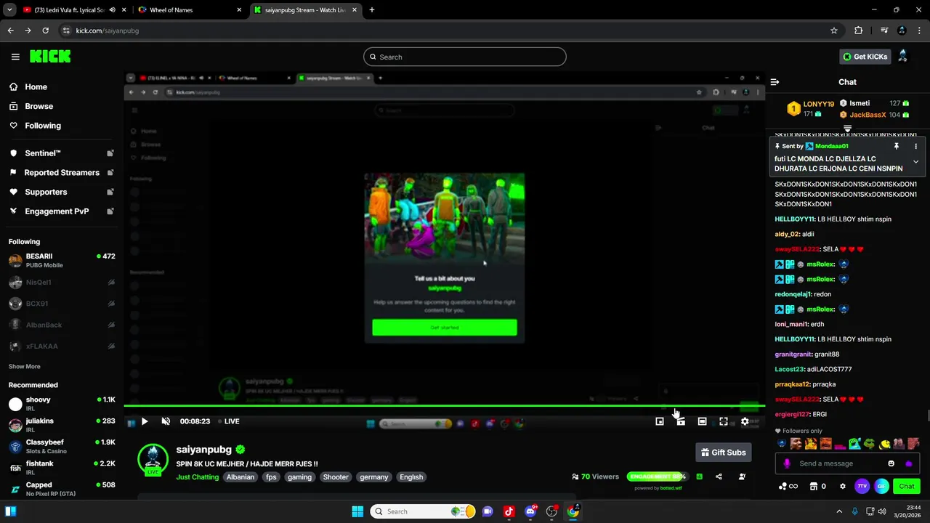Open Supporters sidebar link

coord(62,192)
